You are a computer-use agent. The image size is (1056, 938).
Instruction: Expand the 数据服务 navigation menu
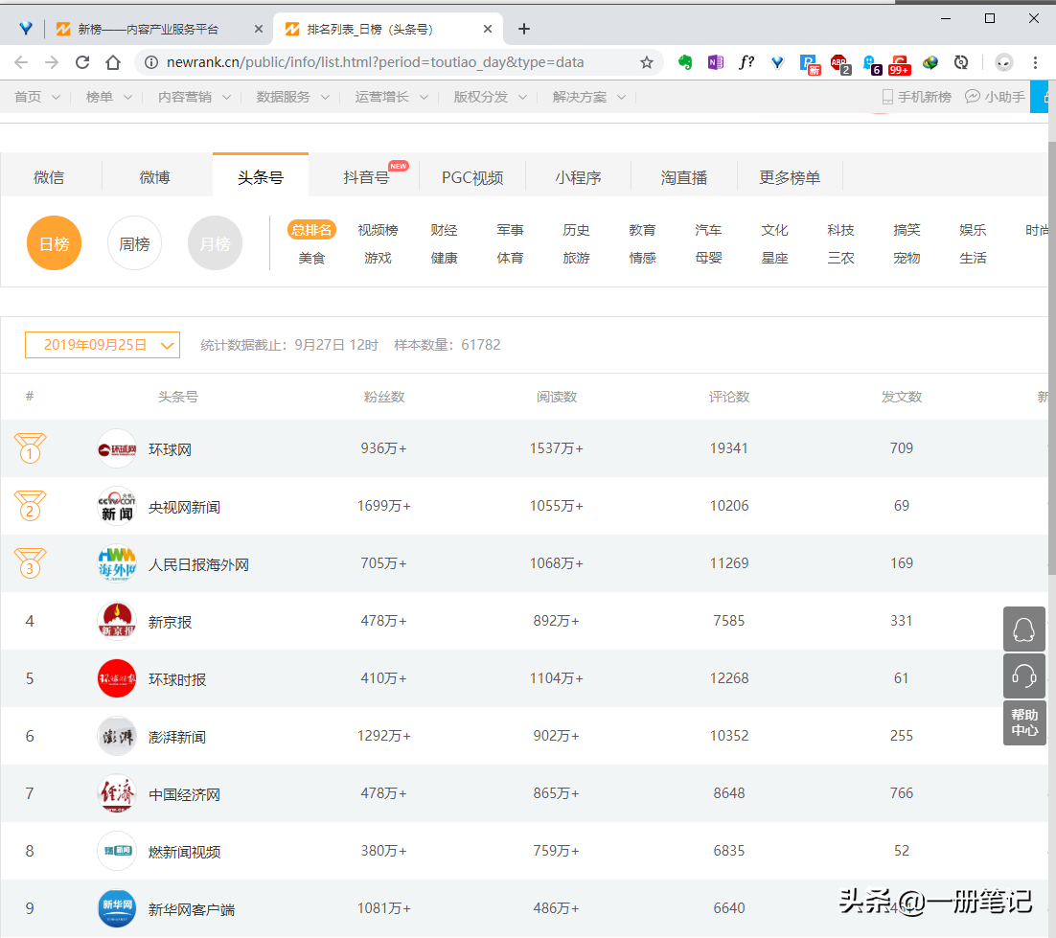point(292,97)
